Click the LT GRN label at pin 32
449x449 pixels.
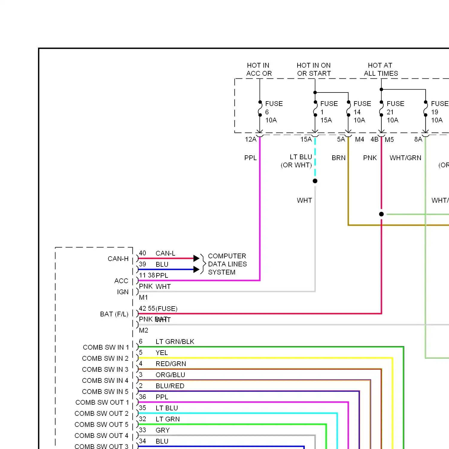pyautogui.click(x=168, y=419)
